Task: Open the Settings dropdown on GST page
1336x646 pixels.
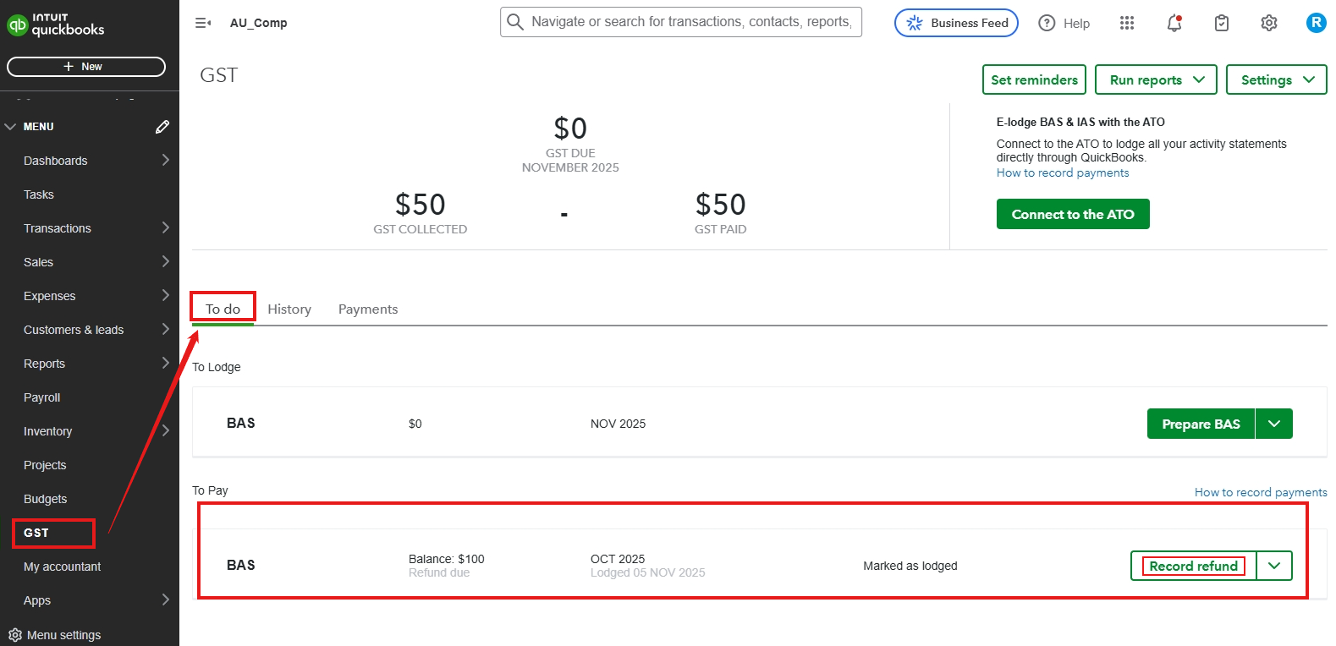Action: (x=1276, y=79)
